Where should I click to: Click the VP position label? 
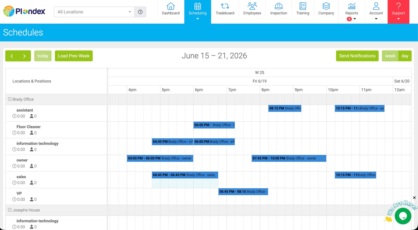(19, 193)
